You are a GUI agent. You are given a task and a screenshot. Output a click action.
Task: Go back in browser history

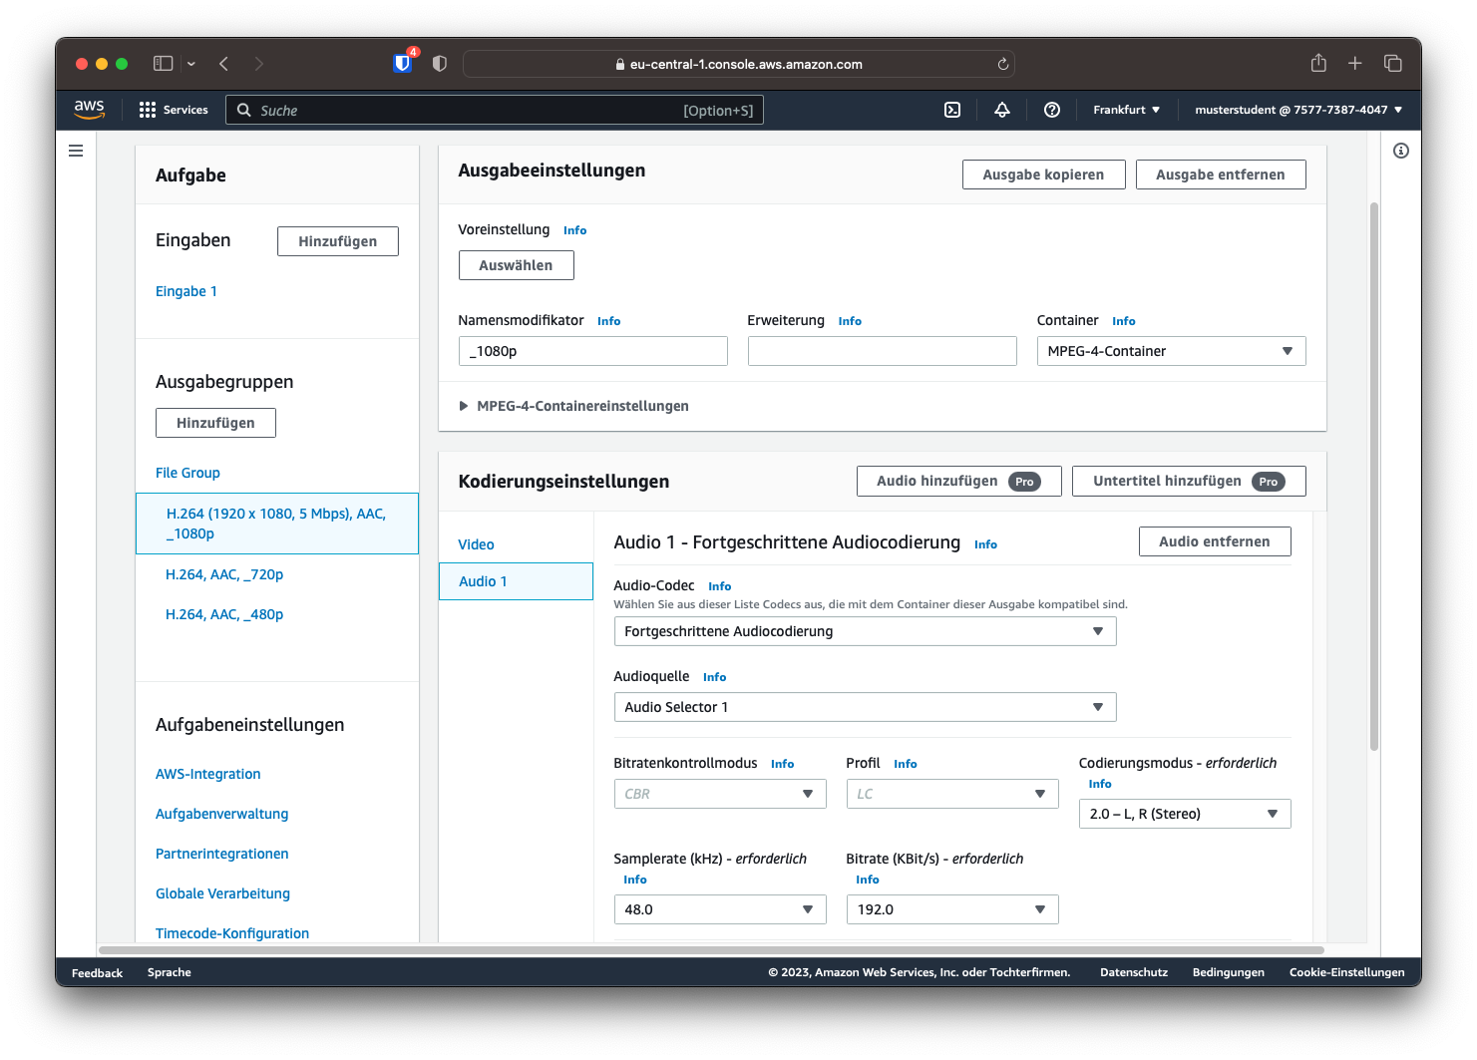tap(224, 64)
